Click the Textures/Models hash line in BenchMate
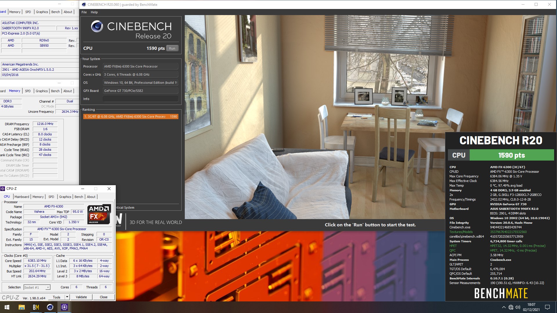Screen dimensions: 557x313 (x=488, y=232)
